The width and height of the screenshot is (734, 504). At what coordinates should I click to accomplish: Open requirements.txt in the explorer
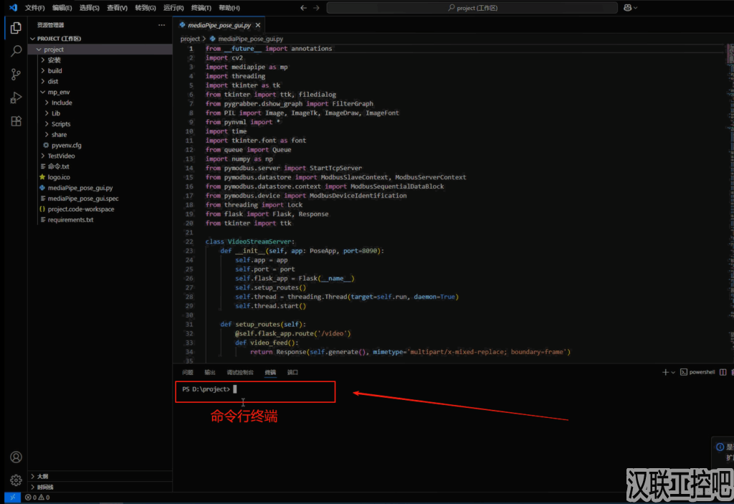(x=70, y=220)
